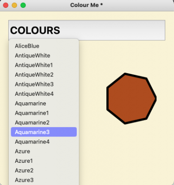Image resolution: width=174 pixels, height=185 pixels.
Task: Select the highlighted Aquamarine3 item
Action: point(44,132)
